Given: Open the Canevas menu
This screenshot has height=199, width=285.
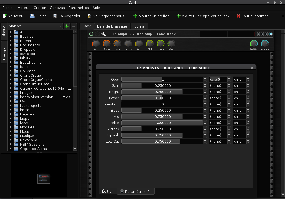Looking at the screenshot, I should pos(57,8).
